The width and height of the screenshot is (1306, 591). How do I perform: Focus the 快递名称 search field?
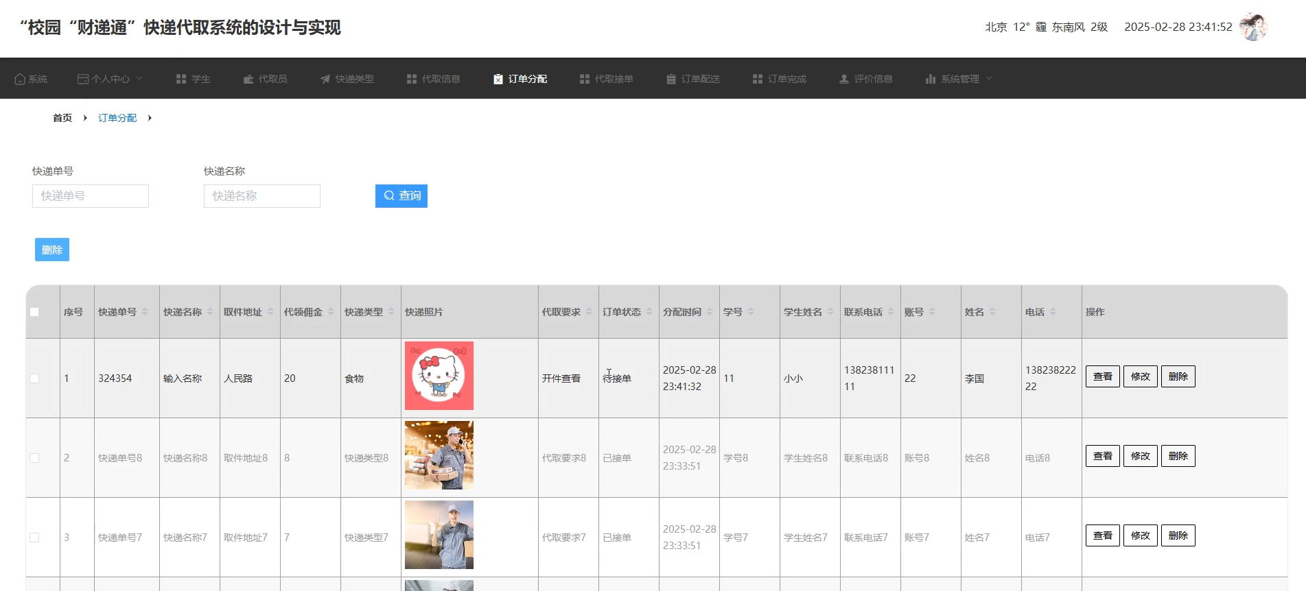(x=262, y=196)
